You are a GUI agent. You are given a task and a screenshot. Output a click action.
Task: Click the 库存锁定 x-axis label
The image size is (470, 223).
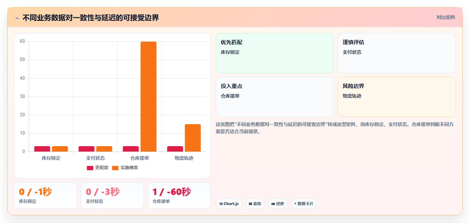[51, 158]
